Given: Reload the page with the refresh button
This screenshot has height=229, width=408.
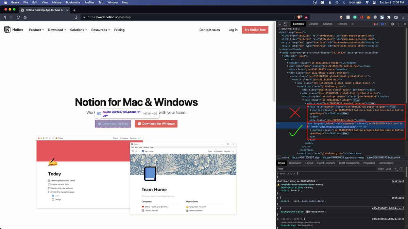Looking at the screenshot, I should tap(18, 17).
